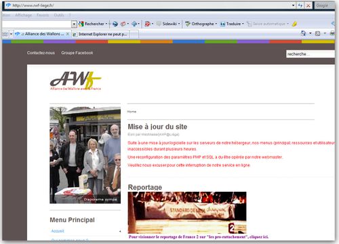
Task: Click the blue globe icon in Google toolbar
Action: (x=115, y=24)
